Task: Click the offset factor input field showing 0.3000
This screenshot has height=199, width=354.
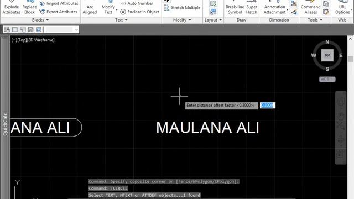Action: tap(268, 106)
